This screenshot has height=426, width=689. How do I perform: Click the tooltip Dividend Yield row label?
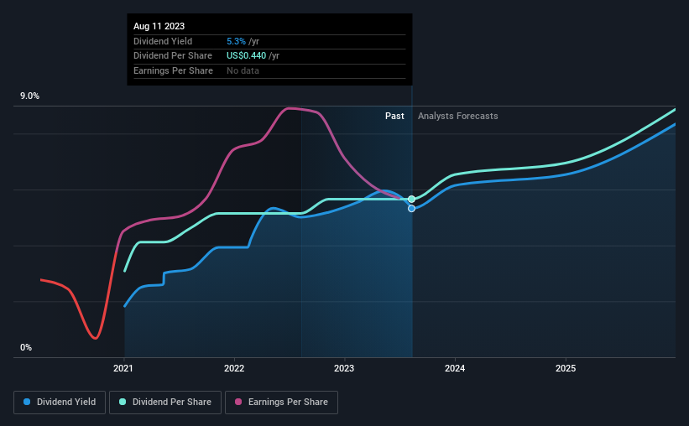tap(163, 41)
